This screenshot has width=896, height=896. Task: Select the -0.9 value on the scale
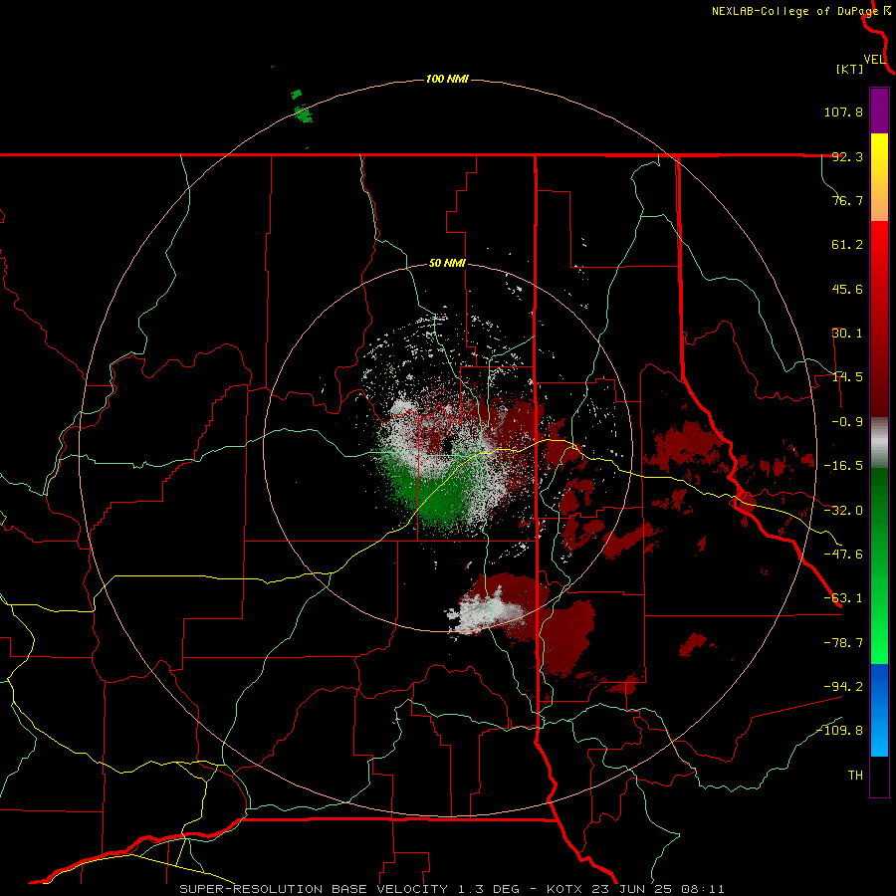[847, 422]
